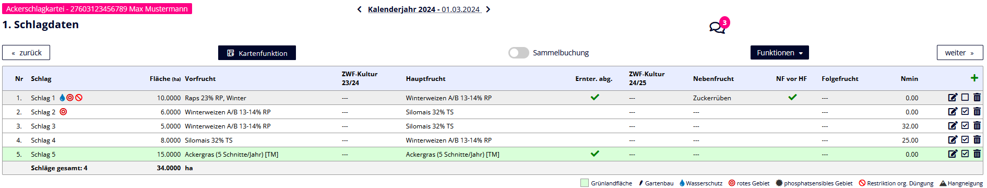
Task: Go back with the zurück button
Action: tap(26, 53)
